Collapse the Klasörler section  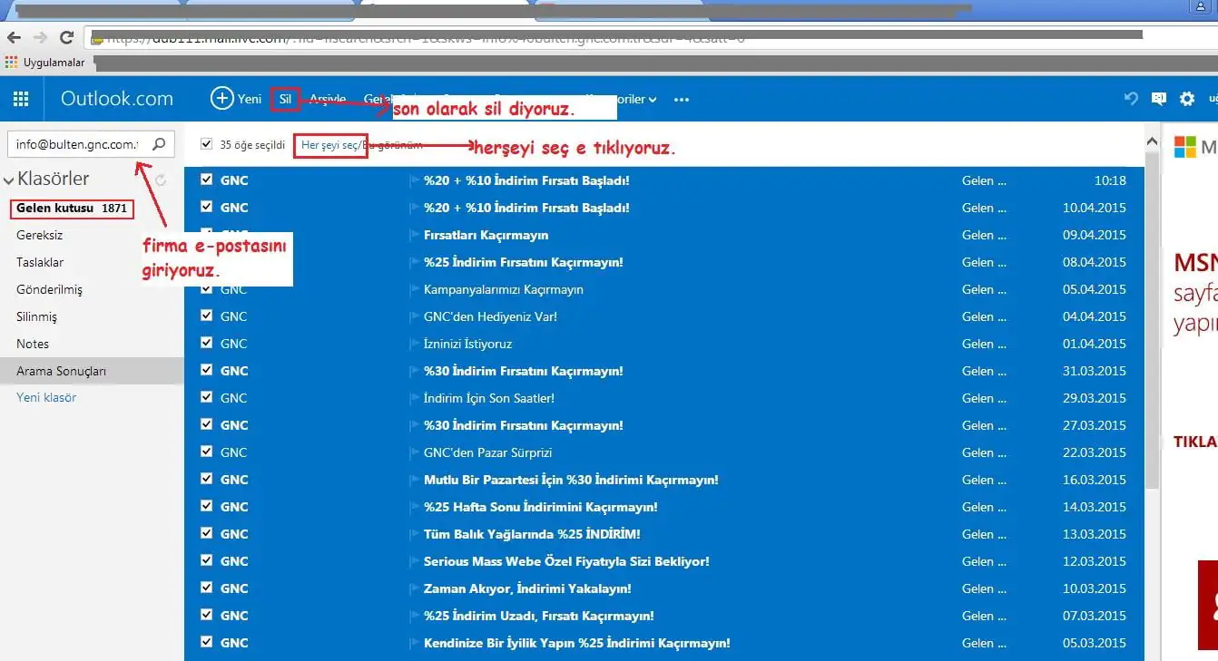(11, 179)
